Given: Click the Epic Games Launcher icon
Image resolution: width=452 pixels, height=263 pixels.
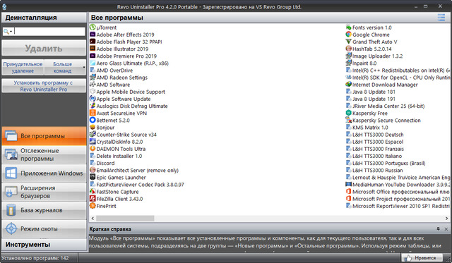Looking at the screenshot, I should pos(93,177).
